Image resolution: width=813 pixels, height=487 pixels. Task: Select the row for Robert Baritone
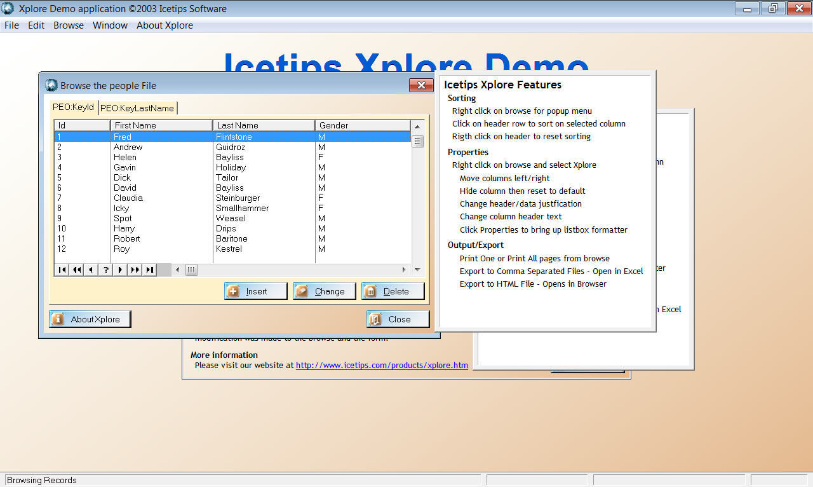point(232,238)
